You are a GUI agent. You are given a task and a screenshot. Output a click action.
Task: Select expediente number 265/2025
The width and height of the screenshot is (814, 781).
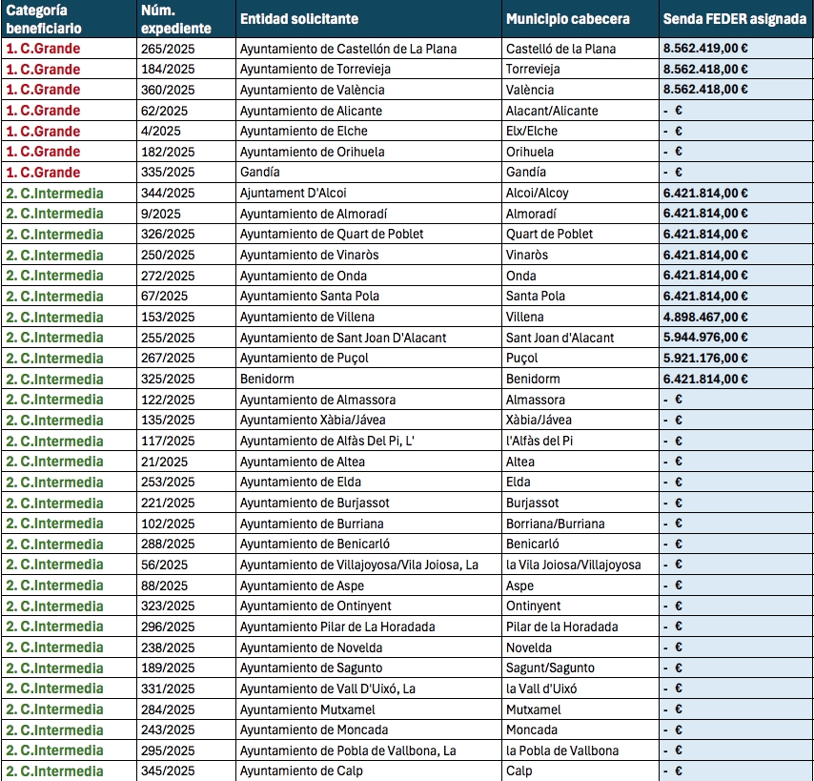click(x=167, y=49)
